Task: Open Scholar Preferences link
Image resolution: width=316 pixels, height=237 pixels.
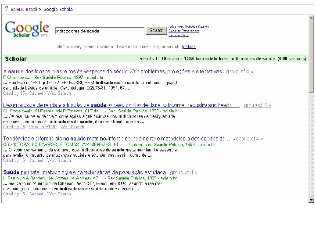Action: [x=184, y=31]
